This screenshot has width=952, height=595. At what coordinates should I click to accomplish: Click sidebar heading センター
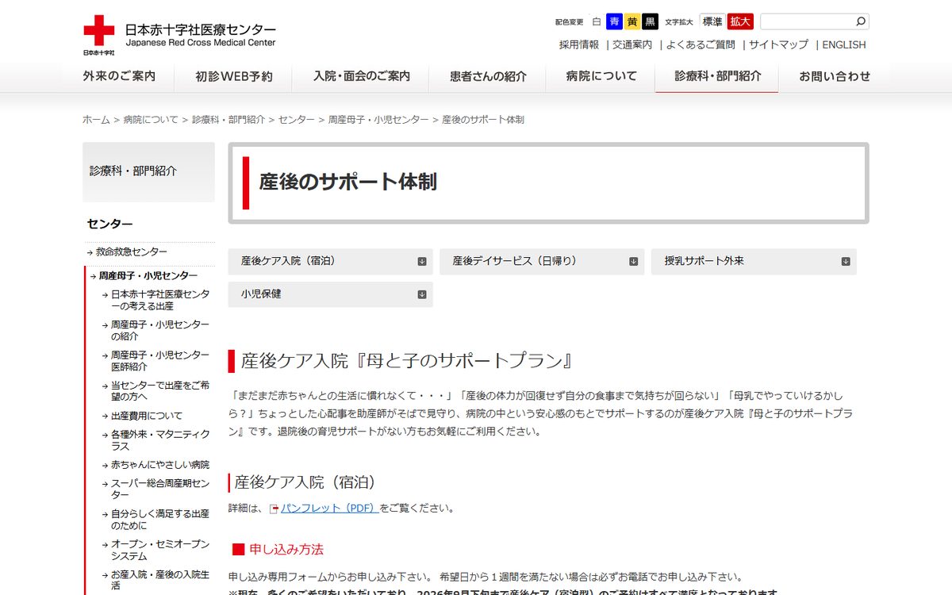110,225
